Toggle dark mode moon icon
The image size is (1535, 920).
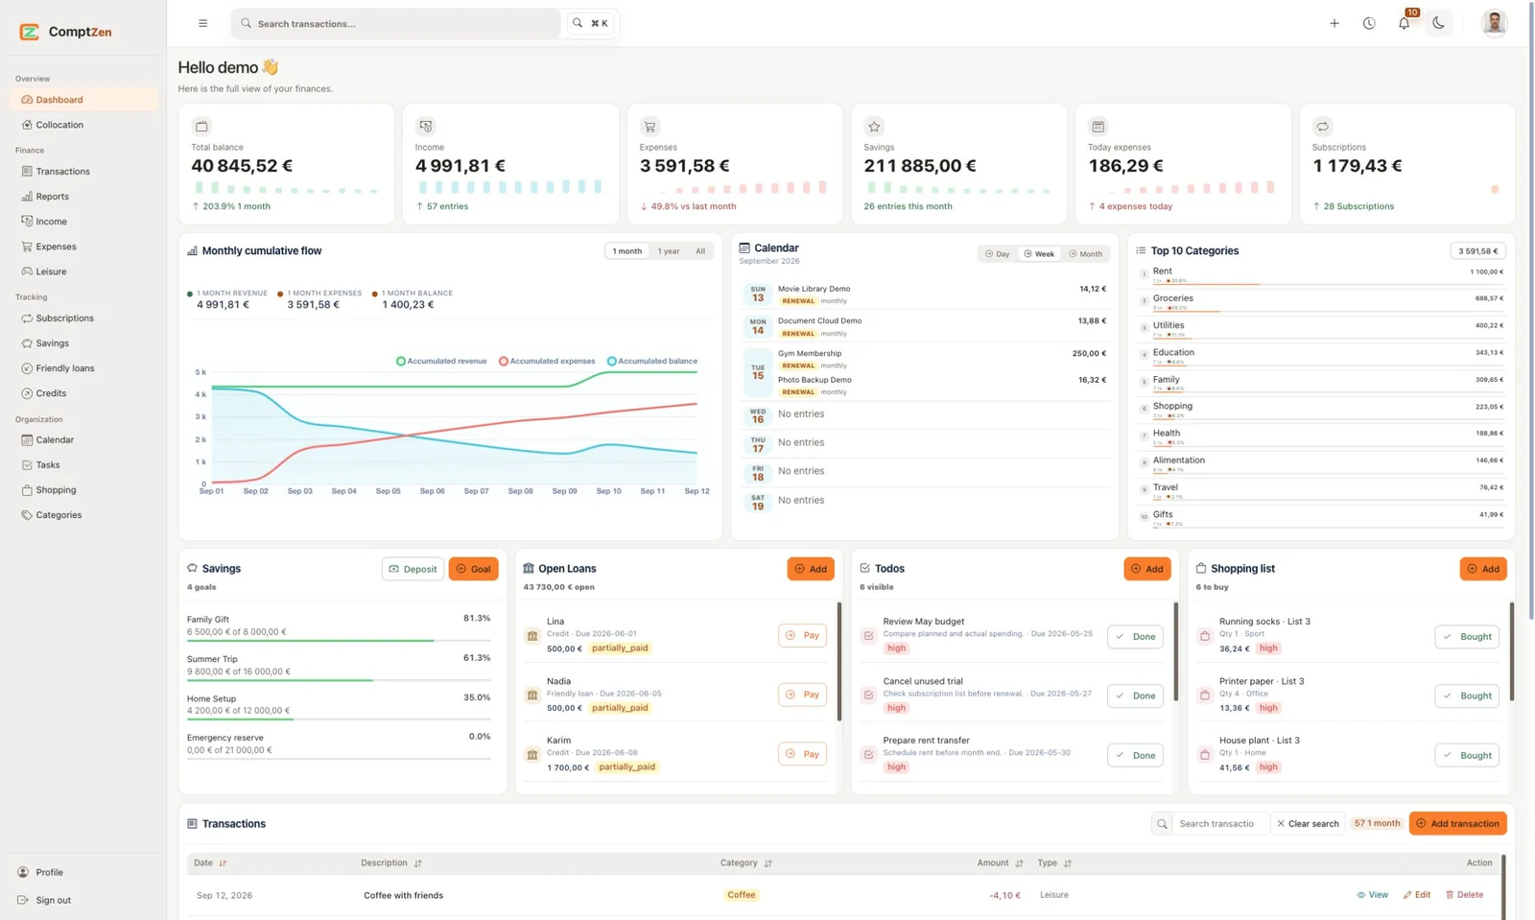1438,23
